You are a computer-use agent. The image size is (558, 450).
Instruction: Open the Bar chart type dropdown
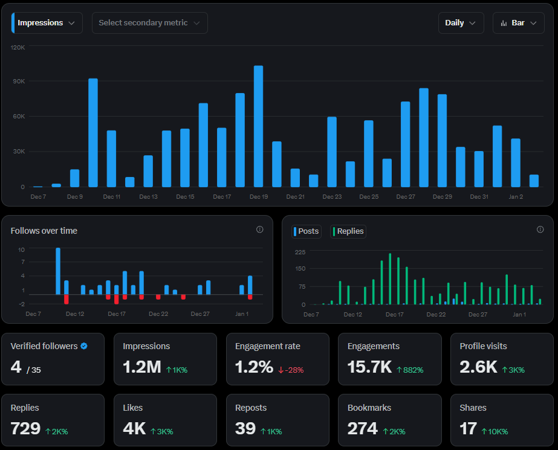click(518, 23)
